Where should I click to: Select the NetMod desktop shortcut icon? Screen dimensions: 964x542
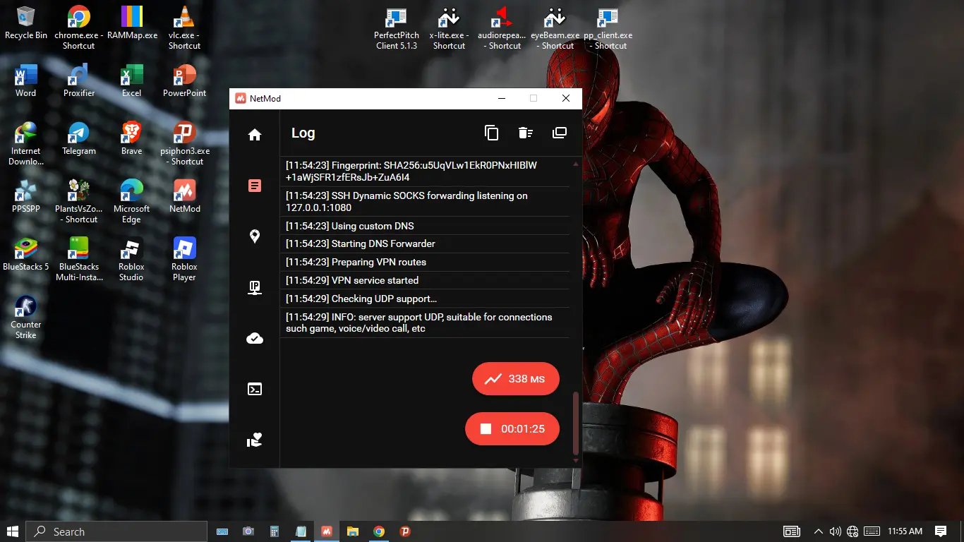coord(185,196)
